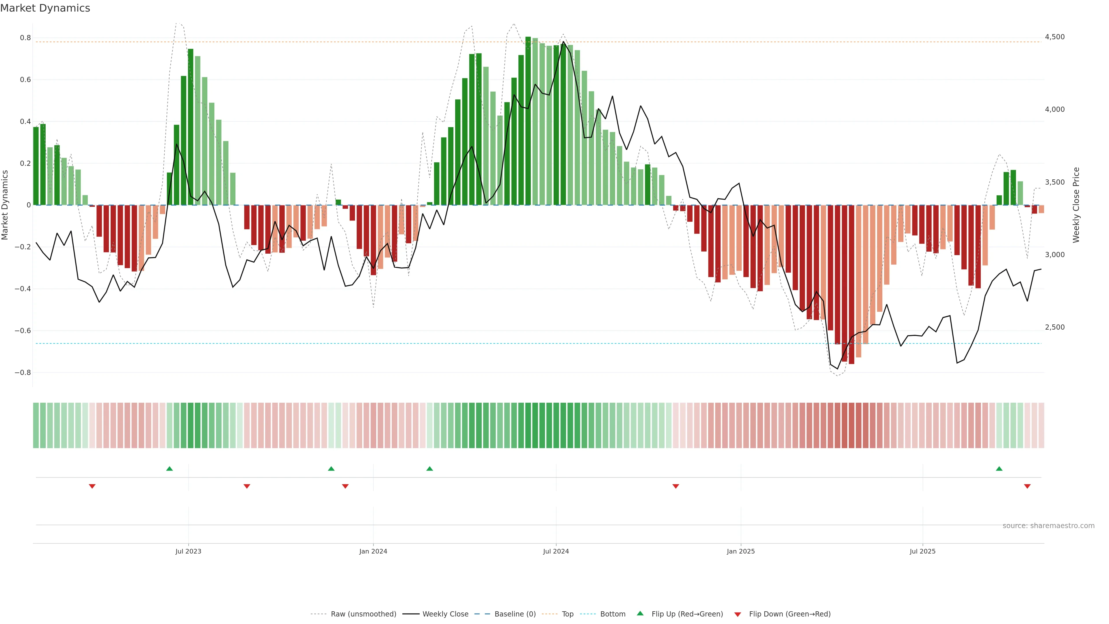Click the first green flip-up marker before Jul 2023

coord(170,469)
